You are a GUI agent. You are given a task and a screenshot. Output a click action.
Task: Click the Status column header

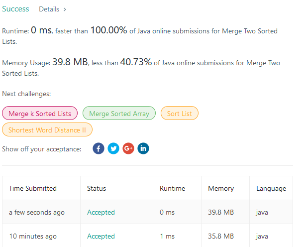coord(97,188)
